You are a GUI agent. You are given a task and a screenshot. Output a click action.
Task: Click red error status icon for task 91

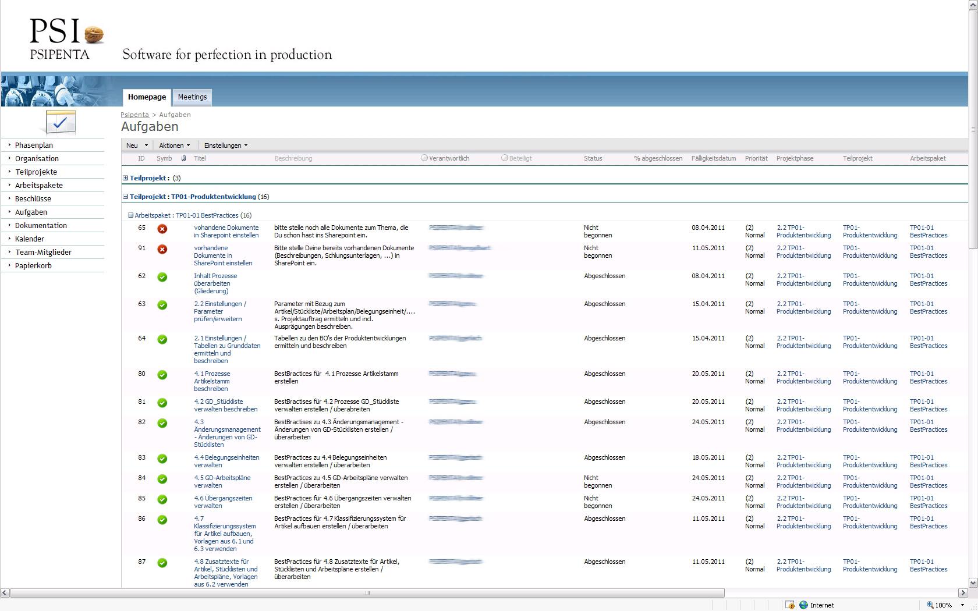[x=162, y=250]
